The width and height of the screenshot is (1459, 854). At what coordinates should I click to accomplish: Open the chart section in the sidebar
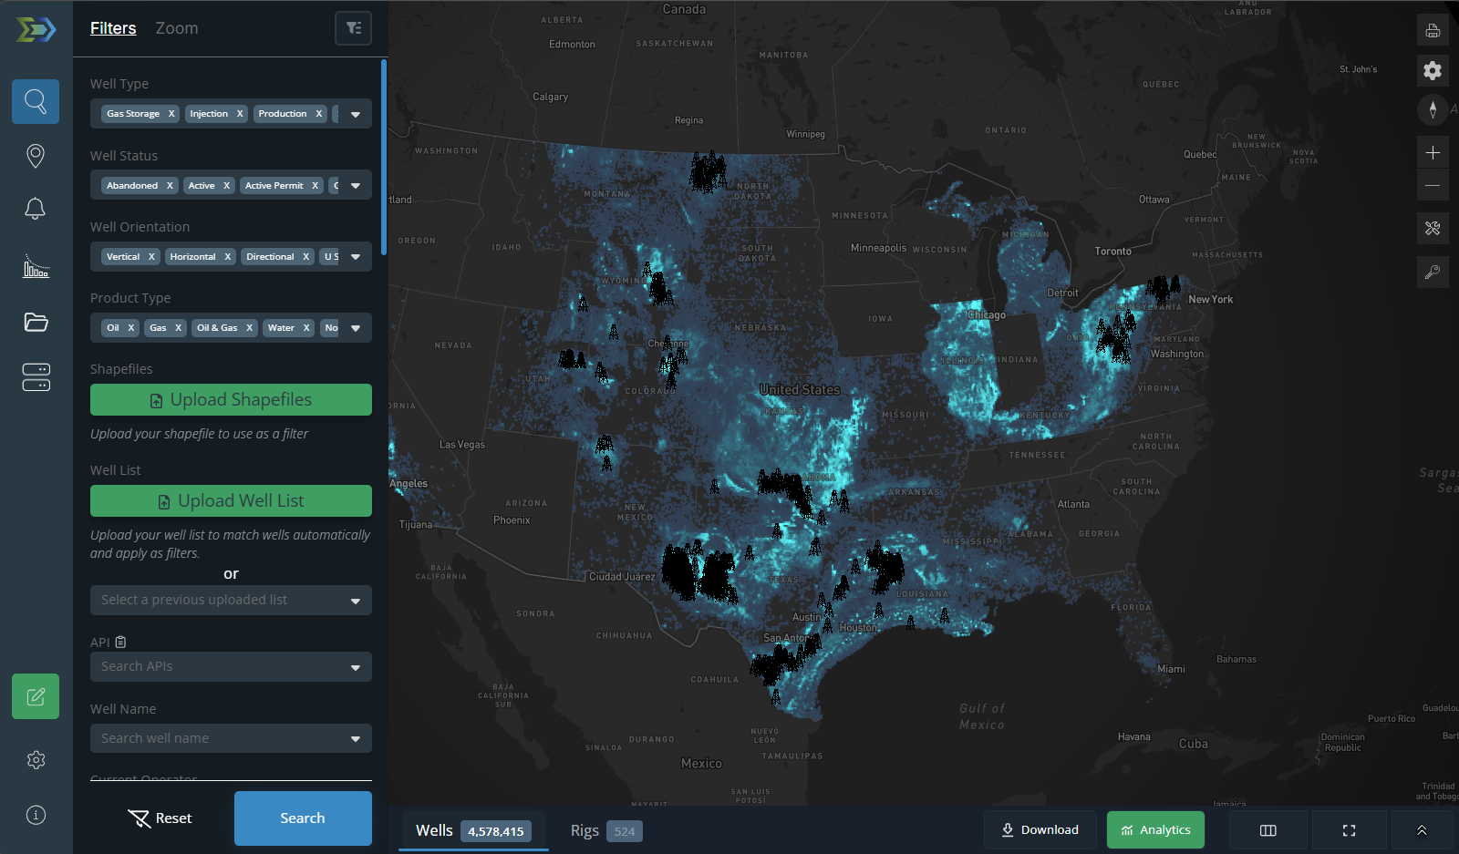(x=36, y=266)
